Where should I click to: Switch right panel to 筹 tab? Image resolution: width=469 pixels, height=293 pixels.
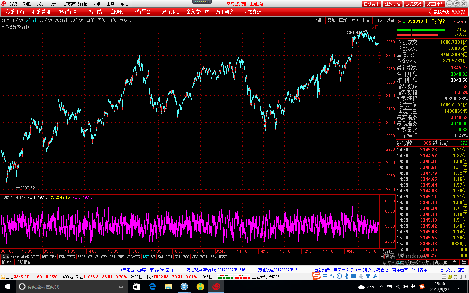coord(464,262)
